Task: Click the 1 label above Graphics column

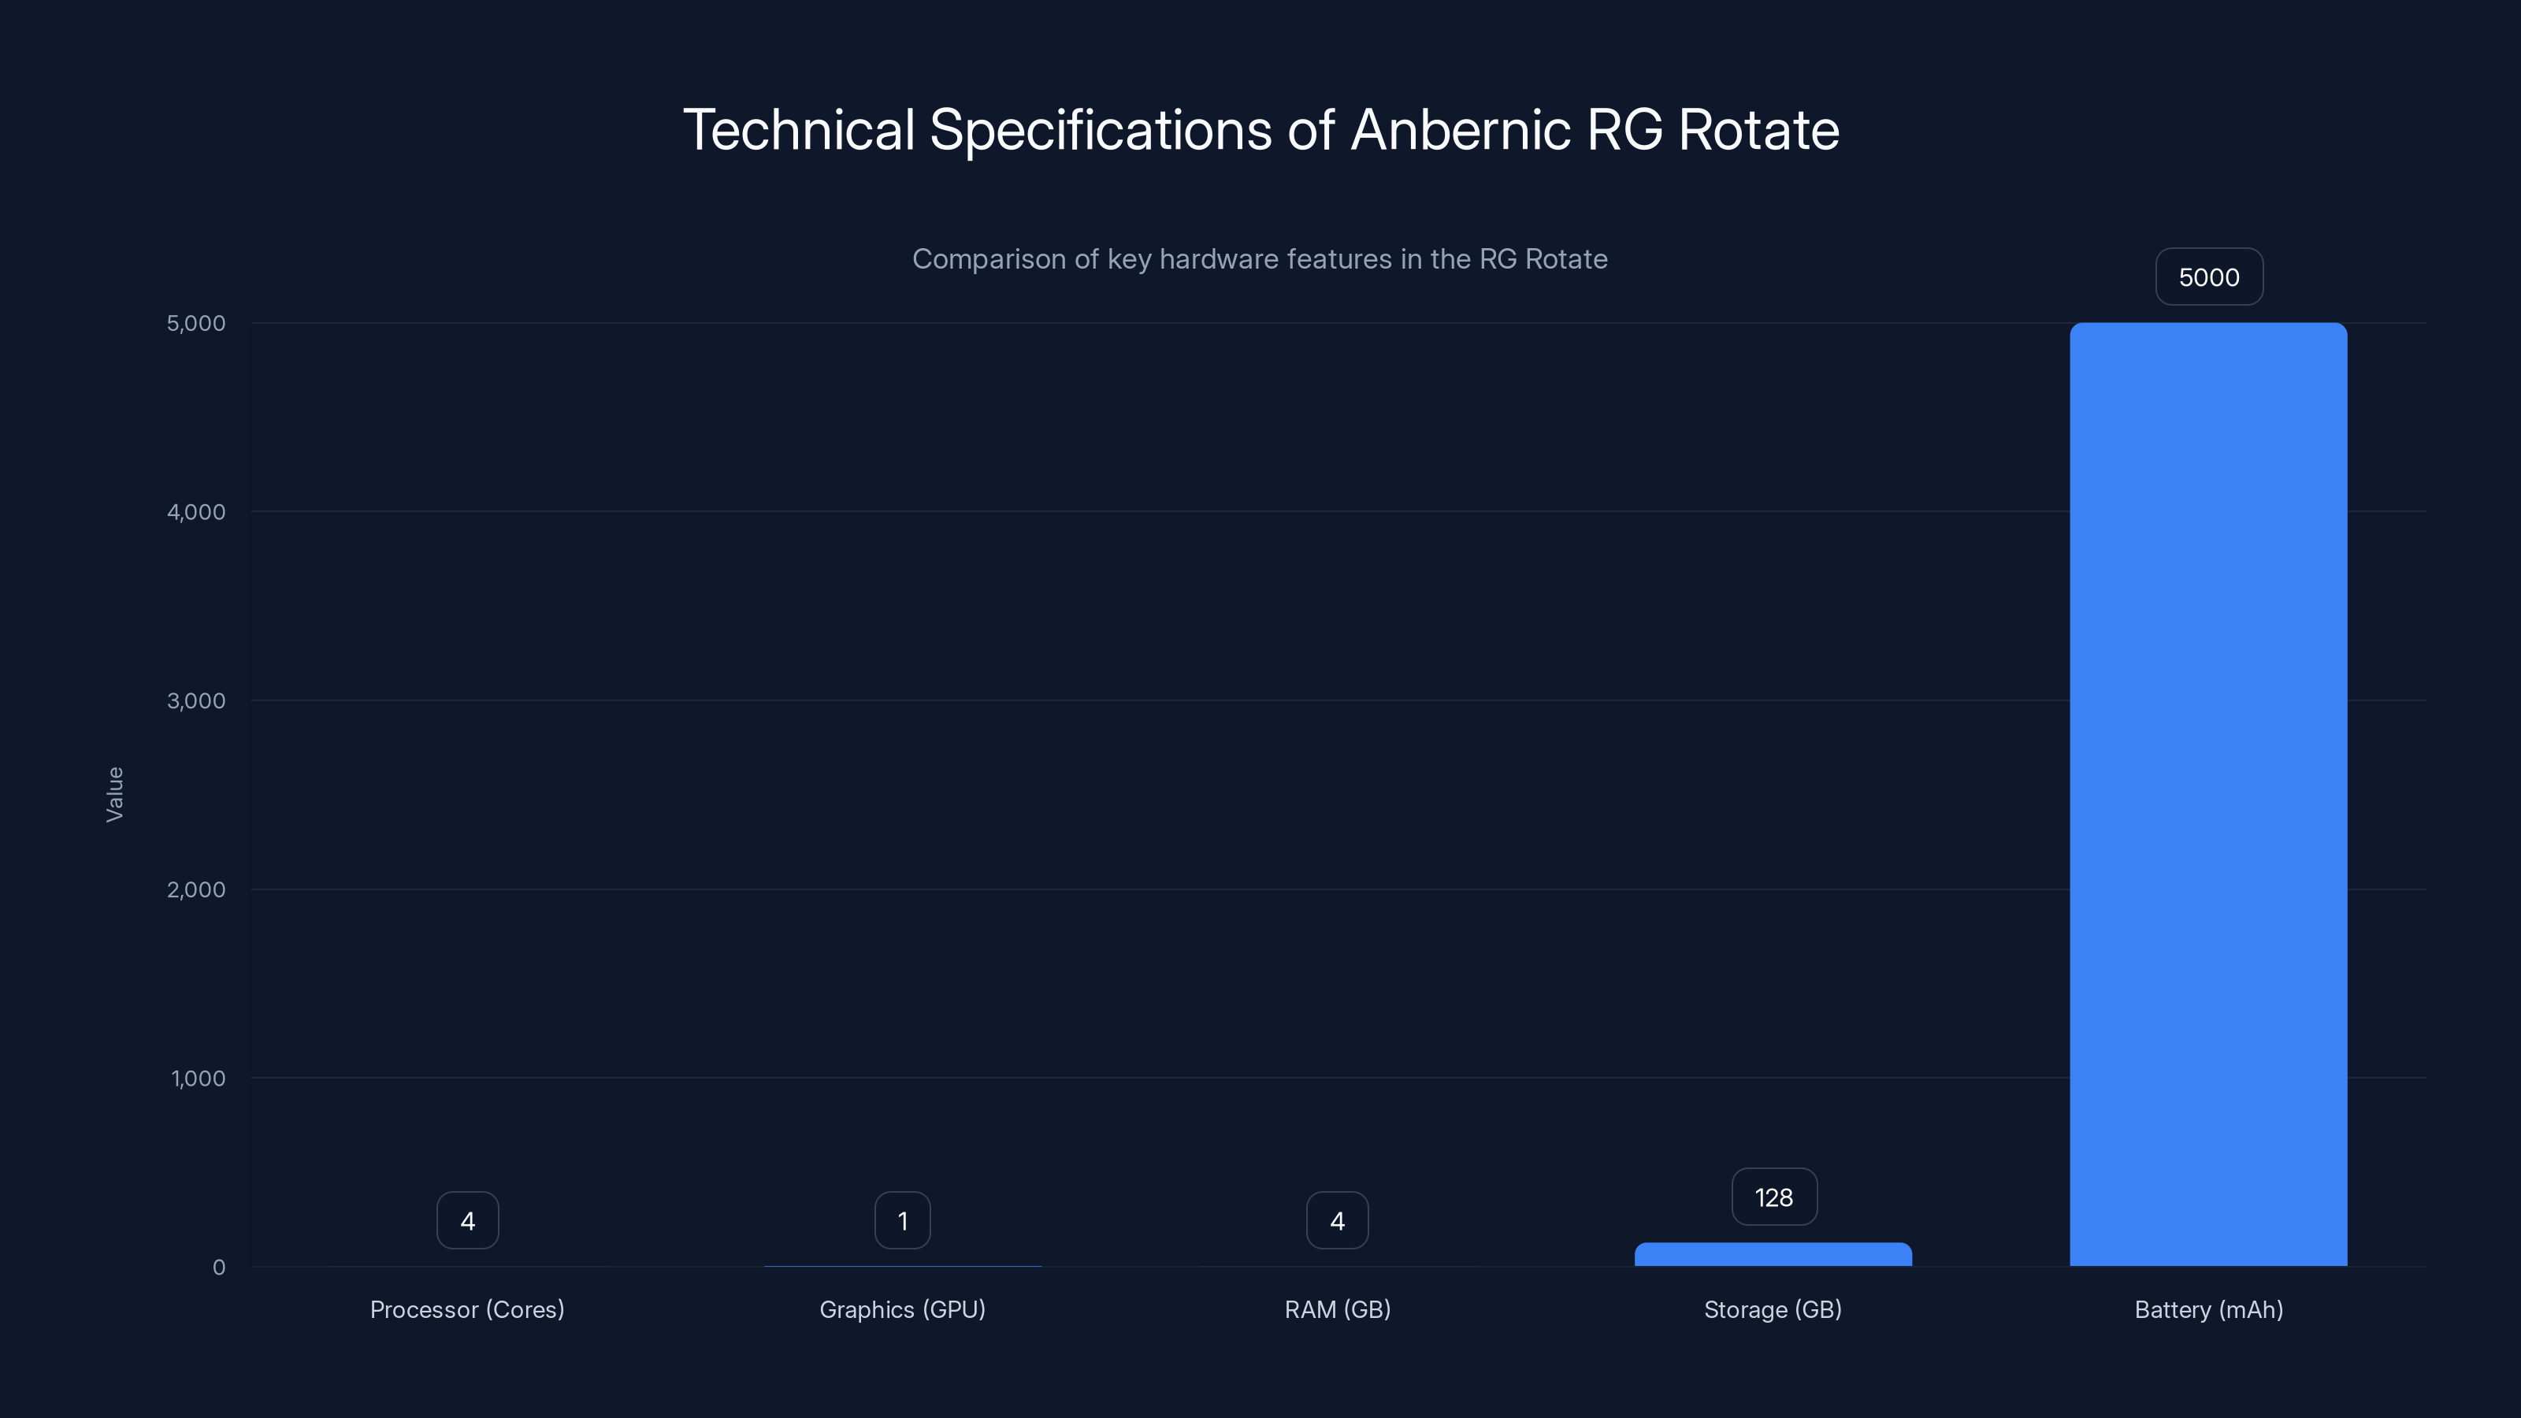Action: tap(901, 1219)
